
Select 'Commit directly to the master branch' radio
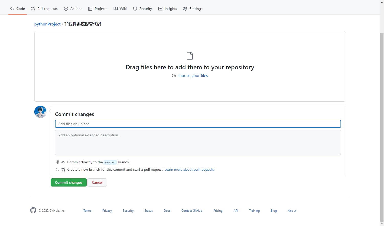pyautogui.click(x=58, y=162)
